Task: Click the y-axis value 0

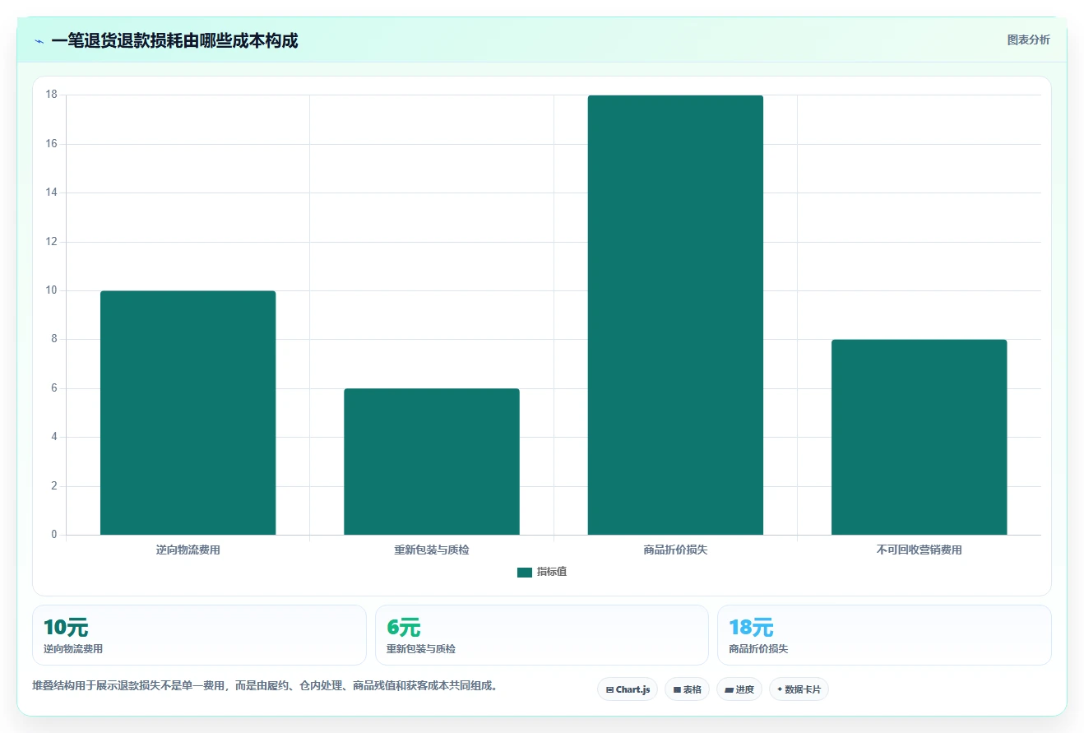Action: click(54, 535)
